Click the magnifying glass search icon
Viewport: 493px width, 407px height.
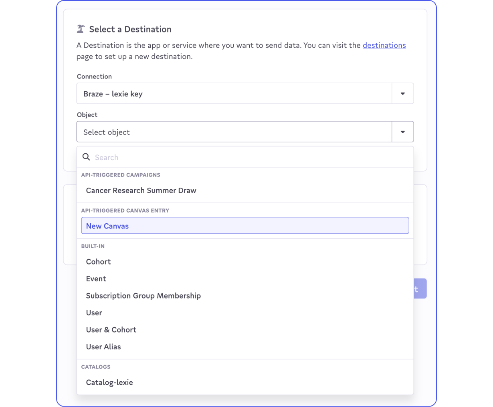(x=86, y=157)
